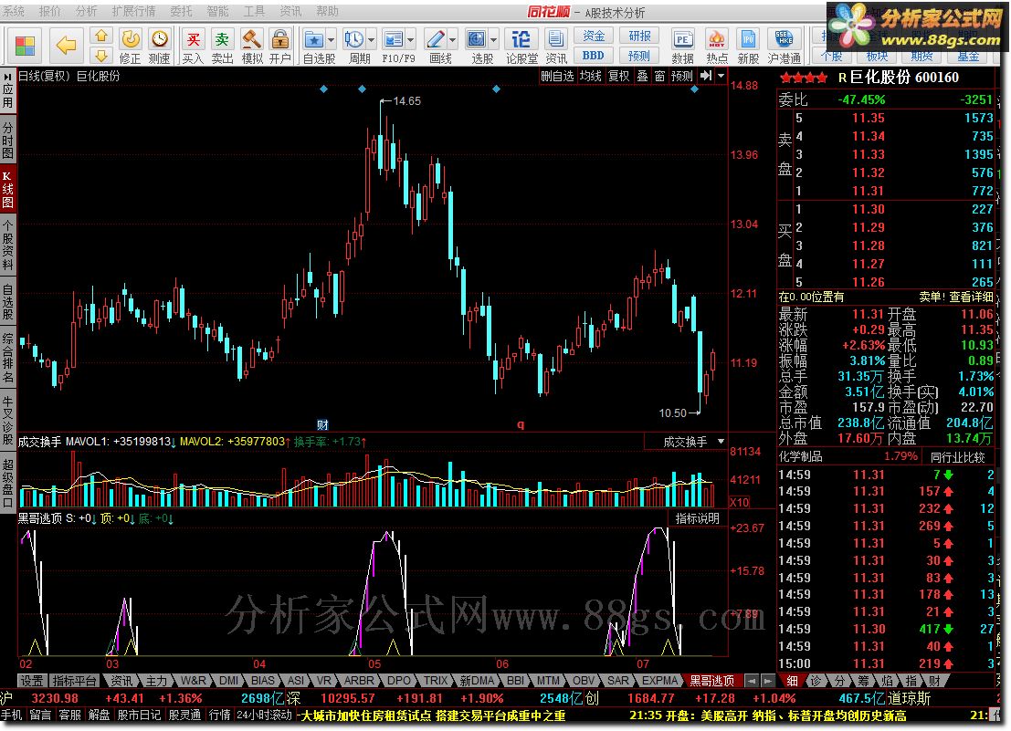The height and width of the screenshot is (731, 1011).
Task: Click the colorful home grid icon
Action: pos(26,45)
